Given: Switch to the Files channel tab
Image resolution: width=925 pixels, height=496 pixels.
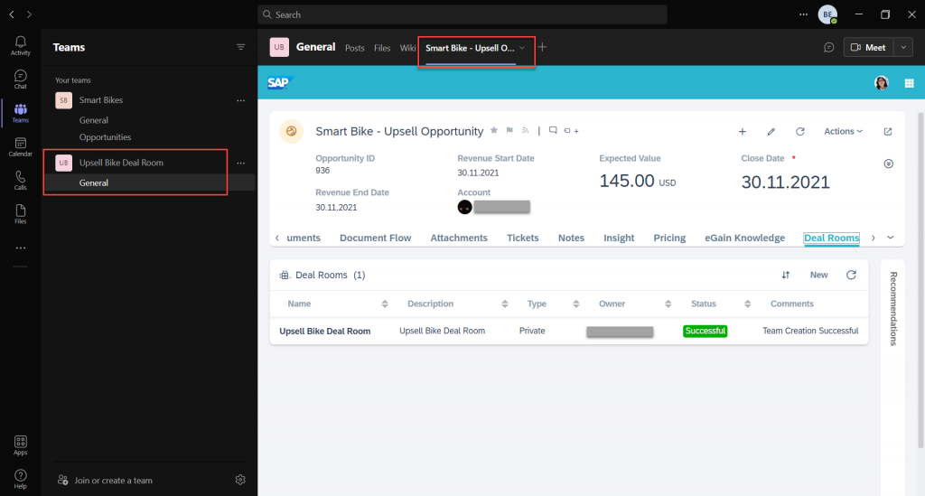Looking at the screenshot, I should [382, 48].
